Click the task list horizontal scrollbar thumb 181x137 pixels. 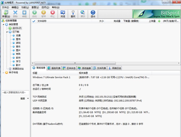75,63
